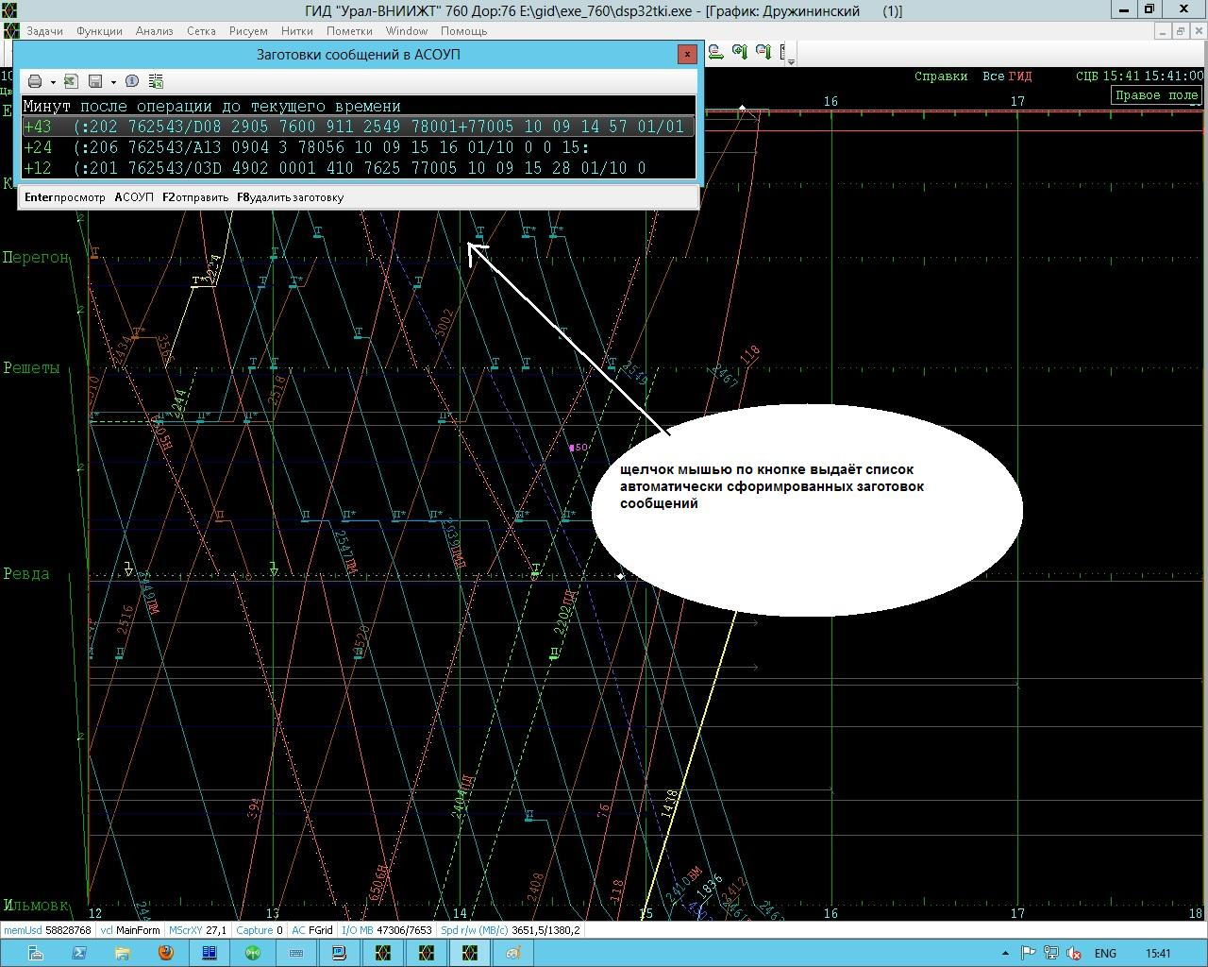Export the message list to Excel
The image size is (1208, 967).
pos(71,81)
